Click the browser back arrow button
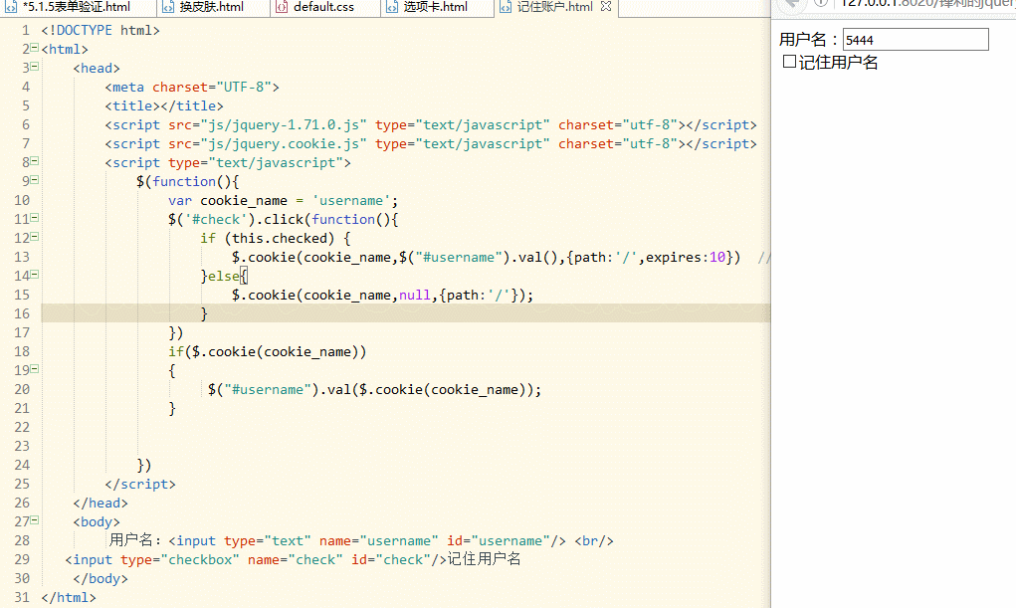The height and width of the screenshot is (608, 1016). pyautogui.click(x=791, y=4)
